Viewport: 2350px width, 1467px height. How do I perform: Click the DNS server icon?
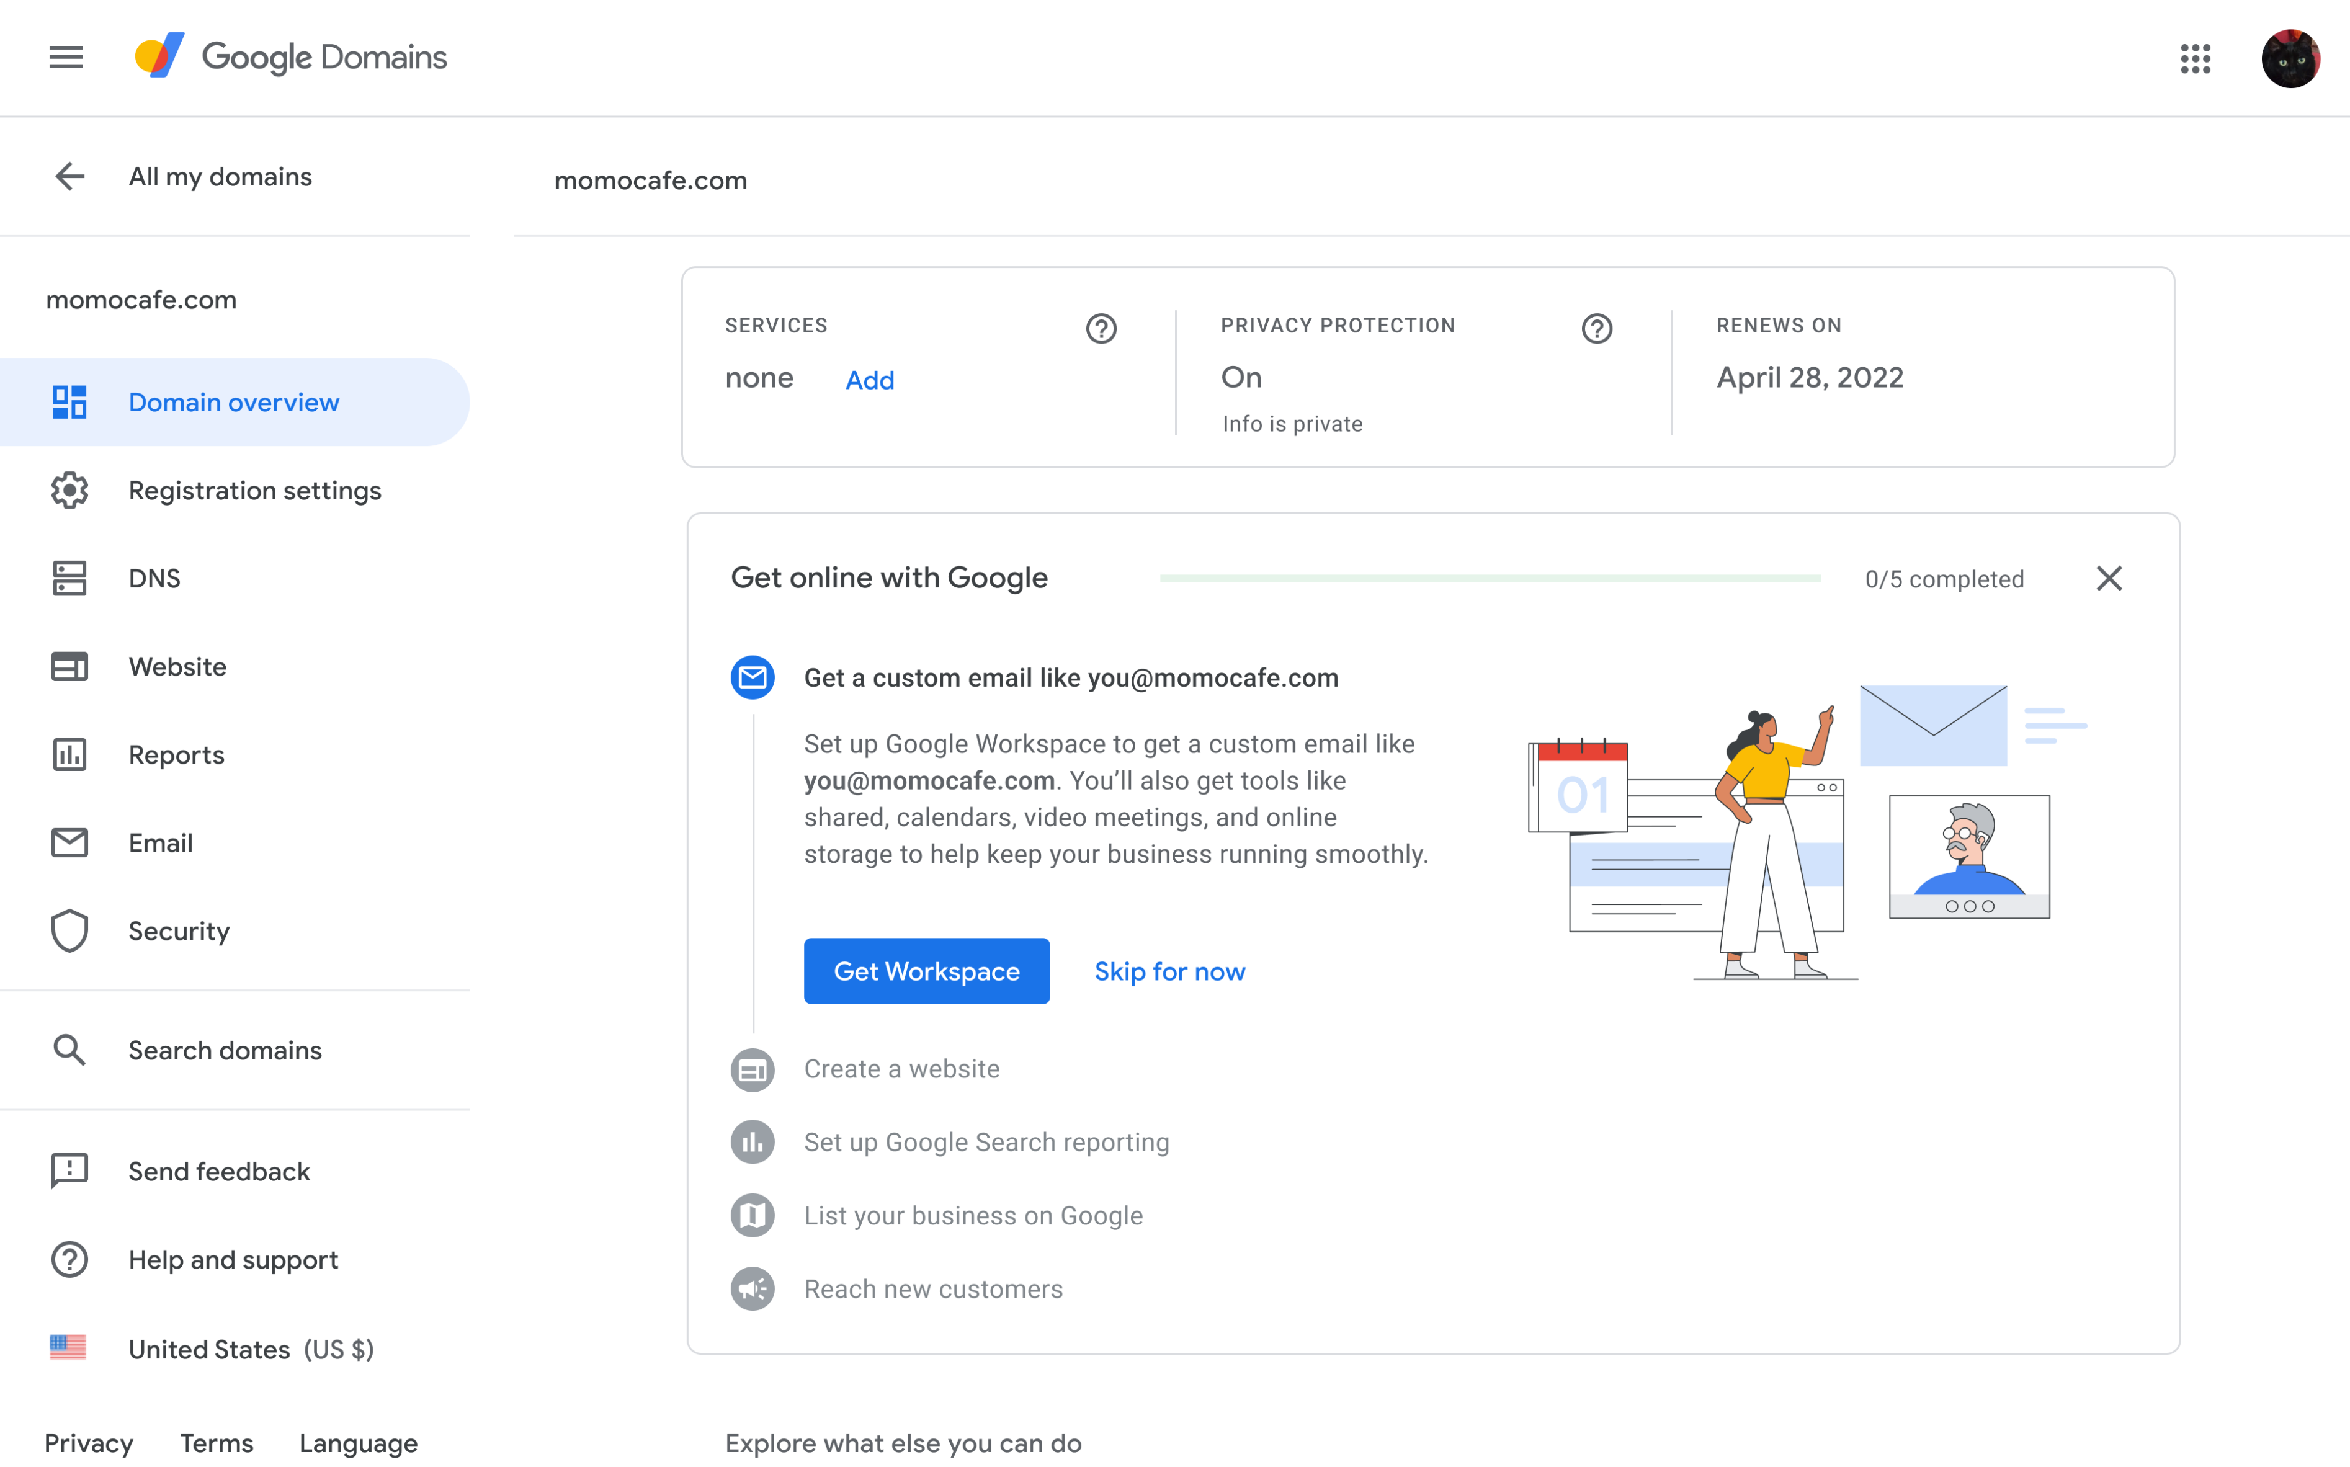point(70,578)
